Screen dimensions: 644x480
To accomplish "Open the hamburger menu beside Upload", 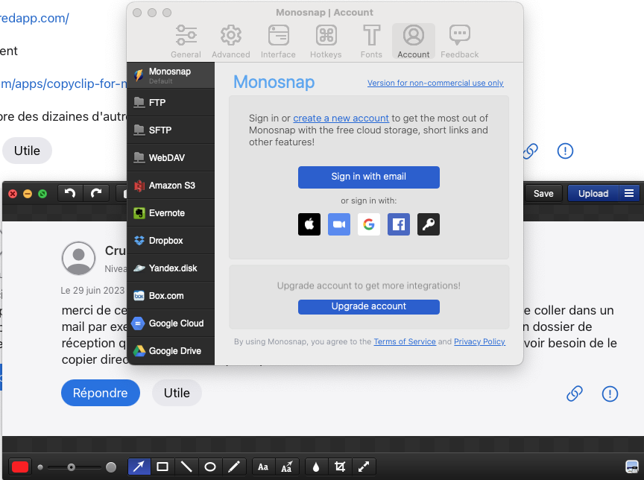I will 629,193.
